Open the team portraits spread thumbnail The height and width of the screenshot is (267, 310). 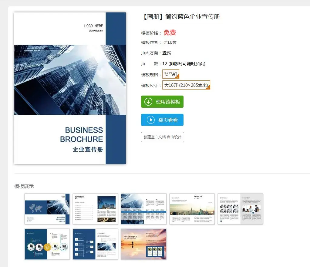coord(241,209)
